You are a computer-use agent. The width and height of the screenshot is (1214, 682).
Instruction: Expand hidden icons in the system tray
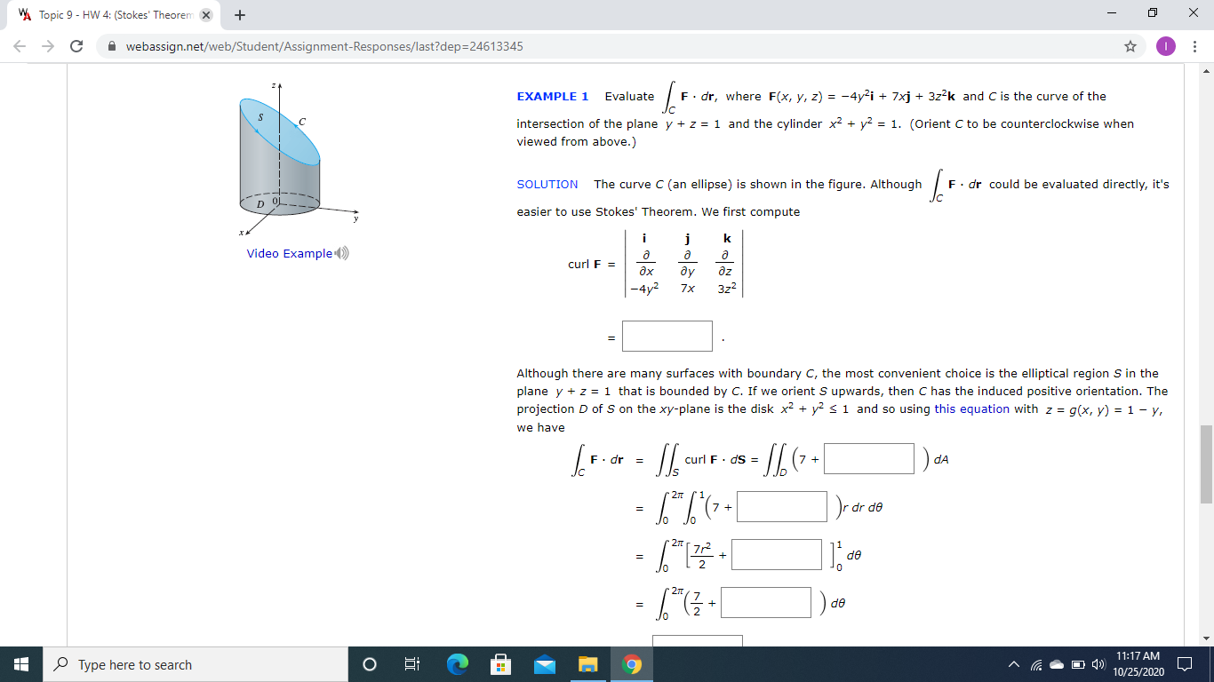pos(1013,664)
